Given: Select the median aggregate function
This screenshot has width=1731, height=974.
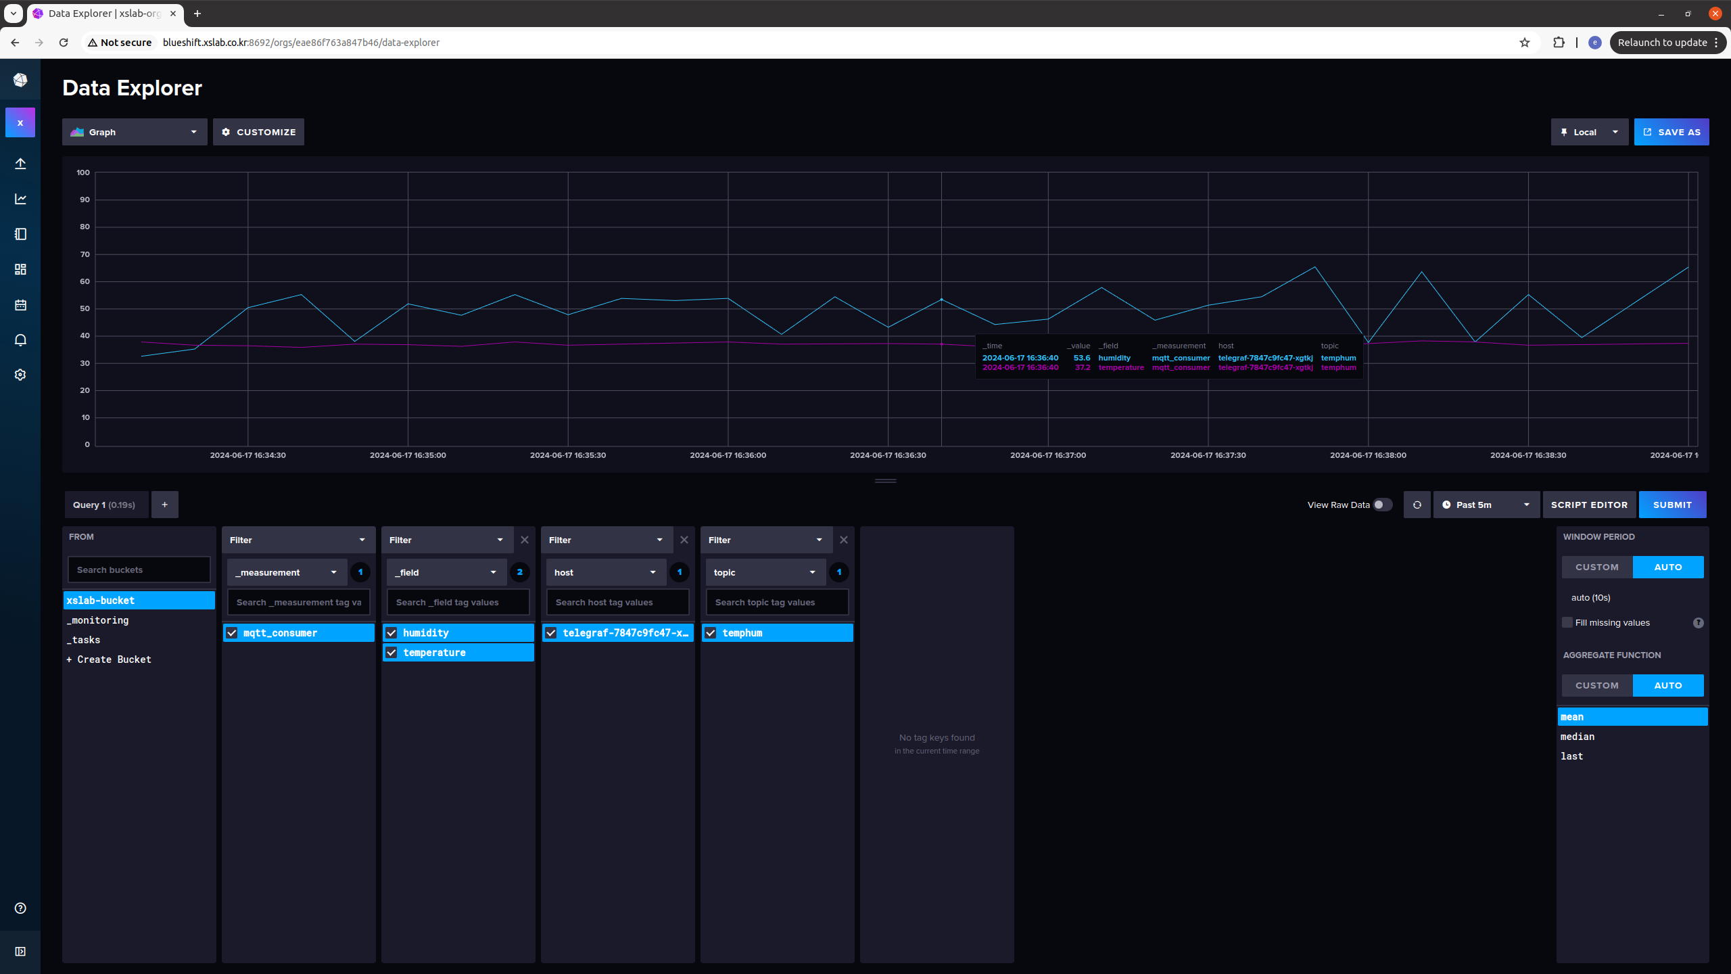Looking at the screenshot, I should tap(1632, 737).
